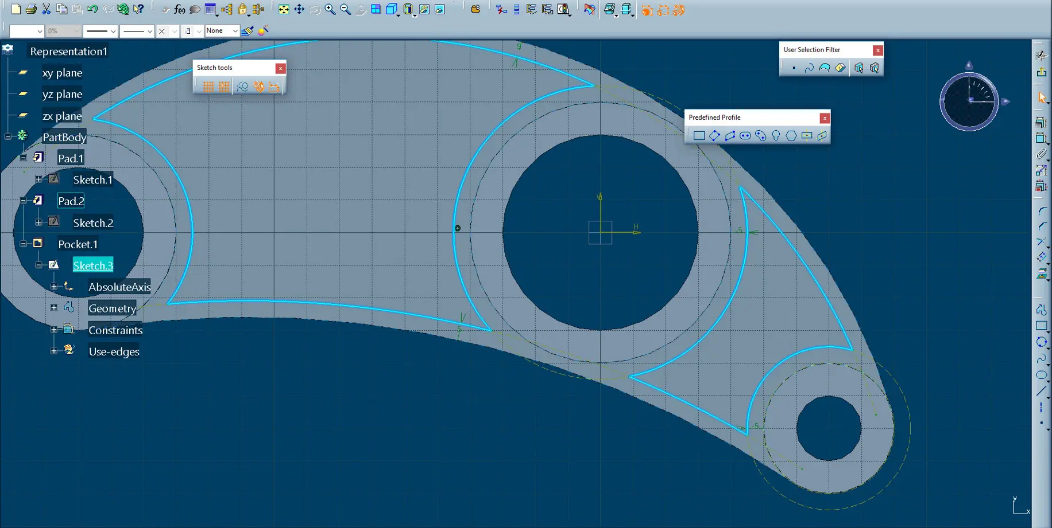Pick the Hexagon predefined profile
1052x528 pixels.
(791, 136)
